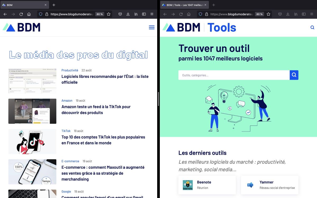This screenshot has height=198, width=317.
Task: Read the Maxoutil merchandising strategy article
Action: [x=103, y=173]
